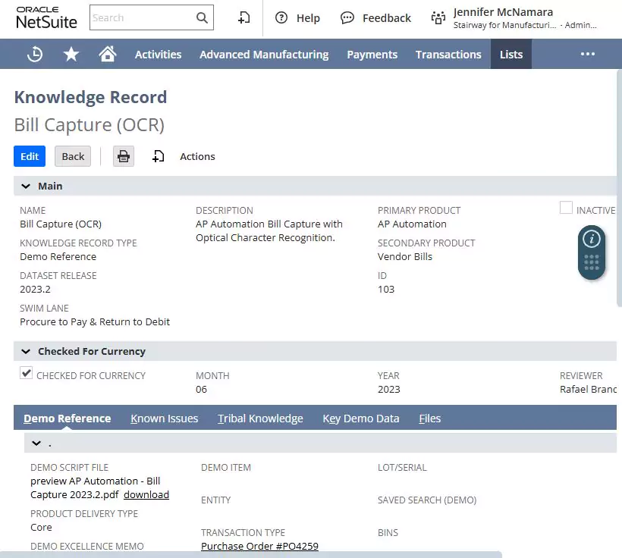Open the change roles icon beside Jennifer McNamara
622x558 pixels.
[438, 18]
